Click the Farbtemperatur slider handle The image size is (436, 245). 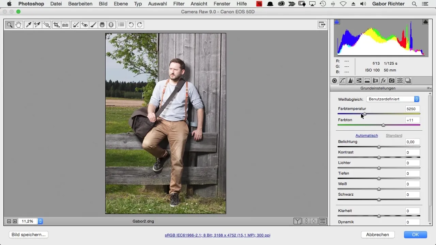pyautogui.click(x=364, y=114)
